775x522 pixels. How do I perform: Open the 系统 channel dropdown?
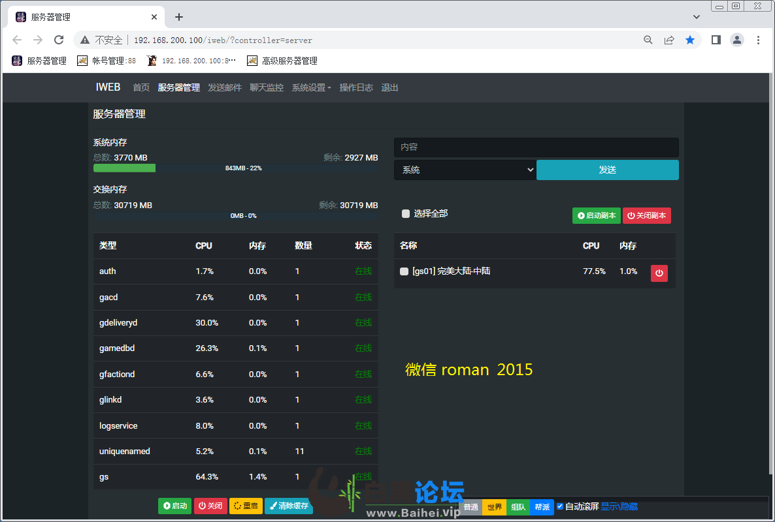click(x=465, y=170)
